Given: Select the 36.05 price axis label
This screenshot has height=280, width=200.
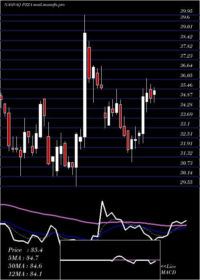Looking at the screenshot, I should [x=186, y=75].
